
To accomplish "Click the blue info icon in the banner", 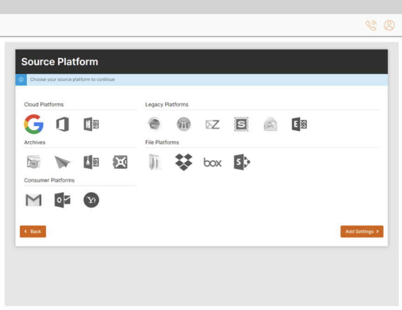I will point(21,80).
